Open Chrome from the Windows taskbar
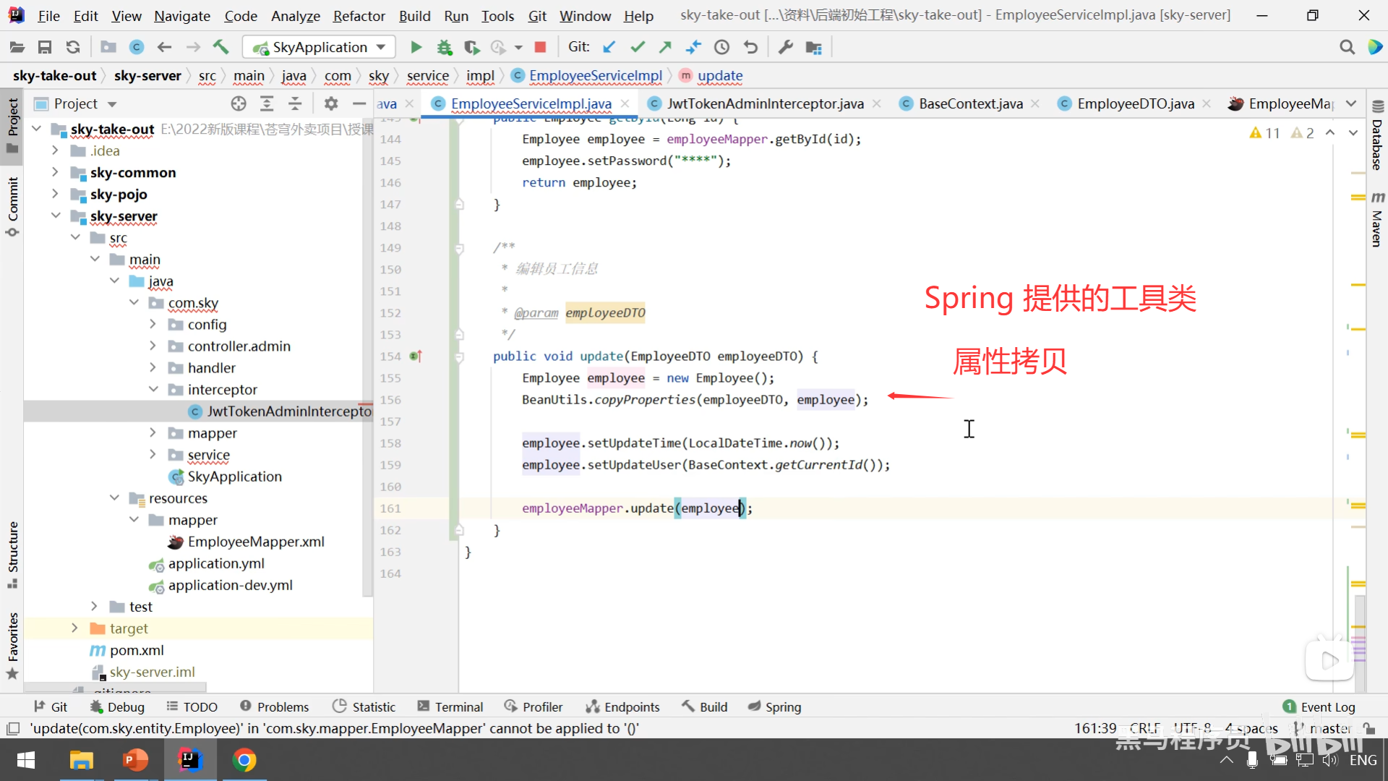This screenshot has width=1388, height=781. point(244,760)
